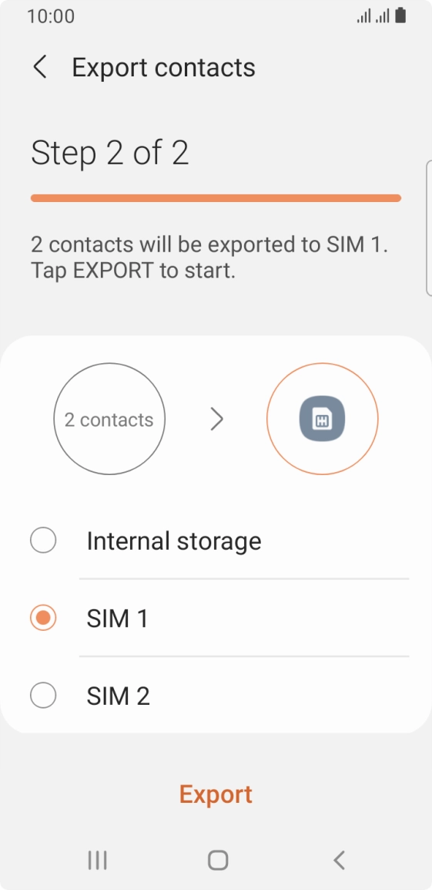This screenshot has width=432, height=890.
Task: Tap the SIM card destination icon
Action: 322,419
